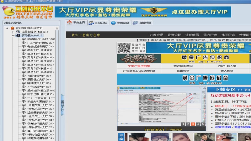Click the room icon beside -罗马协会-大厅

[x=24, y=120]
